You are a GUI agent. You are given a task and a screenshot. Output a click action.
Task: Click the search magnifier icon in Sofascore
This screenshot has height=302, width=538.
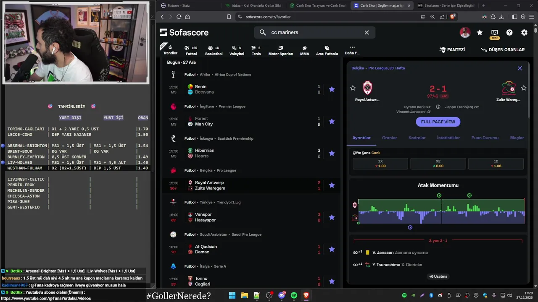coord(263,32)
